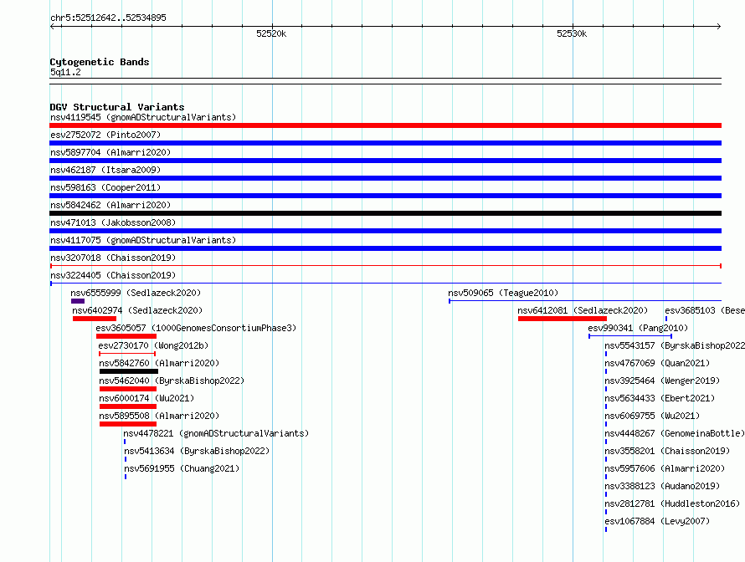Select blue glyph under esv990341
Screen dimensions: 745x562
coord(630,336)
